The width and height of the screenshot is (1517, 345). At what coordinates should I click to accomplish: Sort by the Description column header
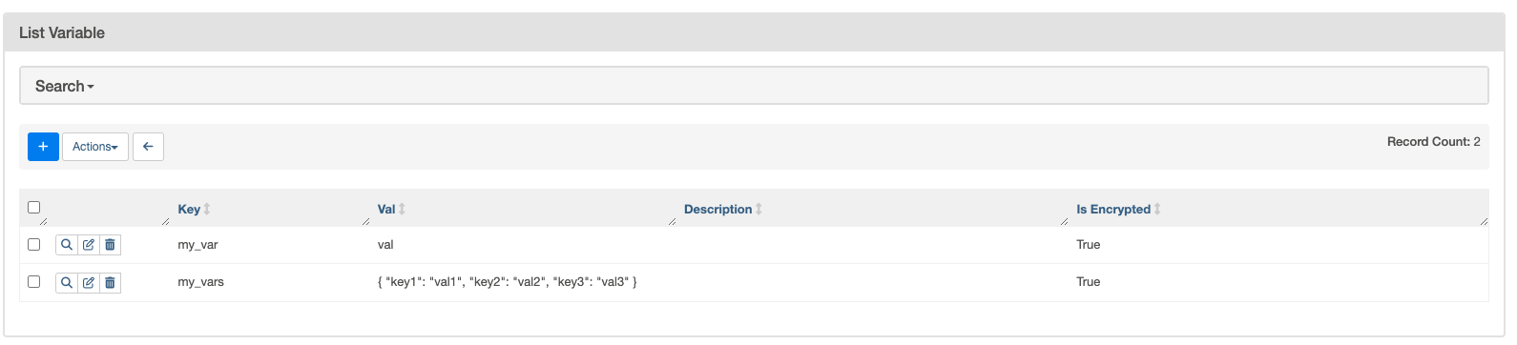[718, 209]
